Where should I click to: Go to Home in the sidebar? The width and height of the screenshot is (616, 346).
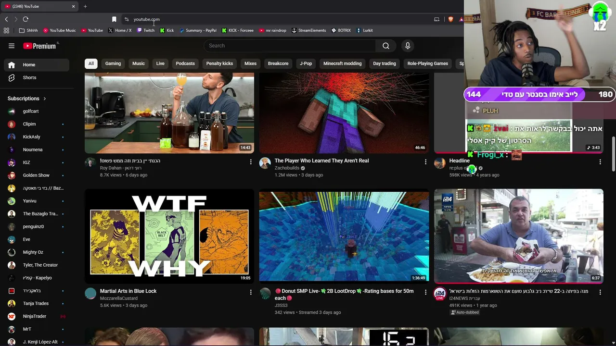click(x=37, y=65)
